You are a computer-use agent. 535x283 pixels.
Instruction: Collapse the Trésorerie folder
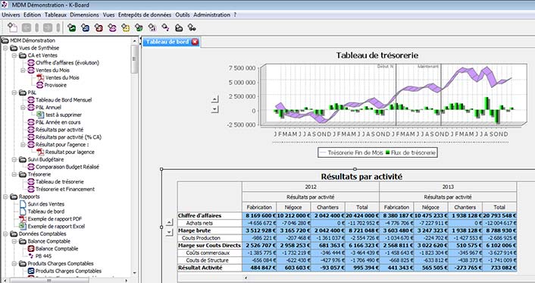click(14, 175)
